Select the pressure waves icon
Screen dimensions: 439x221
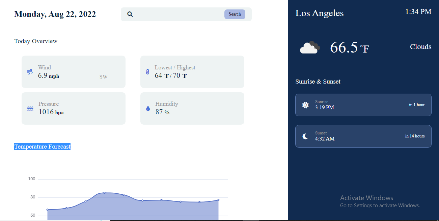coord(30,108)
